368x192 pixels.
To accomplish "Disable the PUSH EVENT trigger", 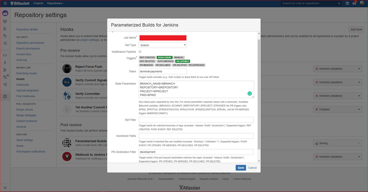I will [x=165, y=57].
